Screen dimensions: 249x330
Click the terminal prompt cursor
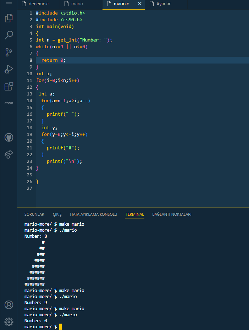click(60, 327)
